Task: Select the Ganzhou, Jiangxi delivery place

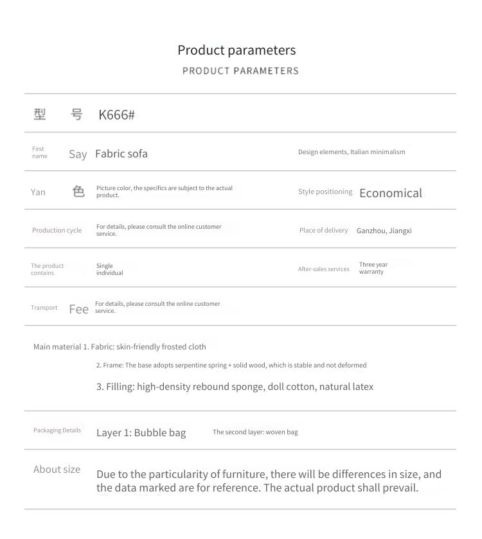Action: (x=384, y=231)
